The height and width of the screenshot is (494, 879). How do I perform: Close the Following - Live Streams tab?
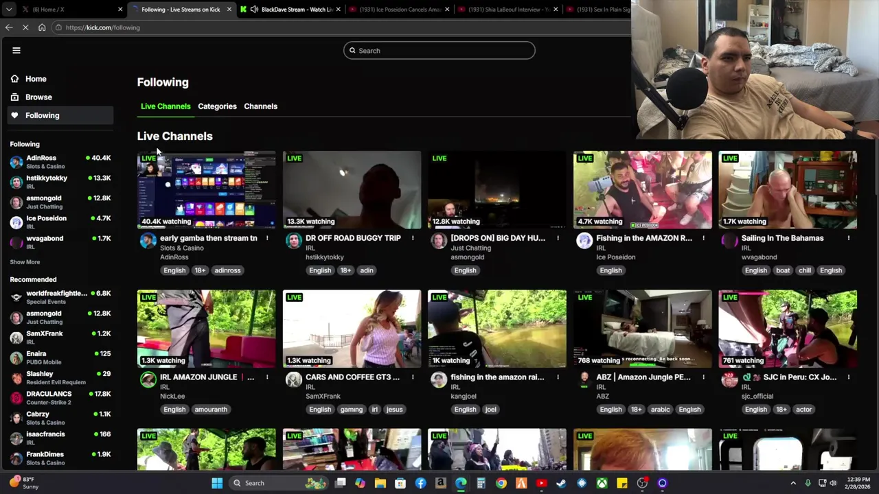coord(229,10)
